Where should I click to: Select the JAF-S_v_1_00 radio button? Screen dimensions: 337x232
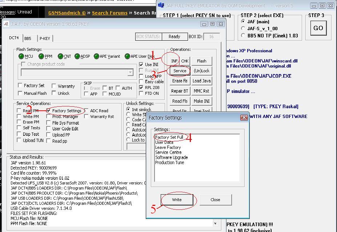243,28
